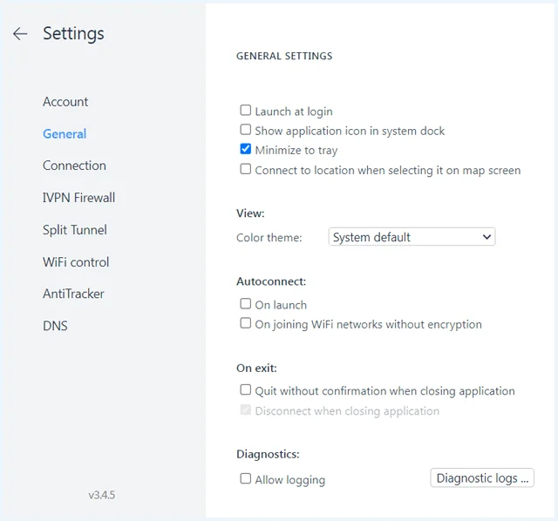Open the Account settings section
Image resolution: width=558 pixels, height=521 pixels.
coord(65,102)
